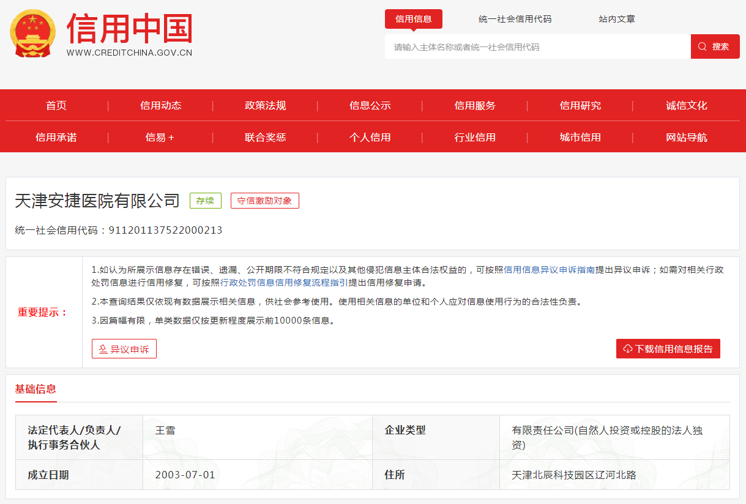746x504 pixels.
Task: Open 信用动态 in the navigation bar
Action: pyautogui.click(x=161, y=105)
